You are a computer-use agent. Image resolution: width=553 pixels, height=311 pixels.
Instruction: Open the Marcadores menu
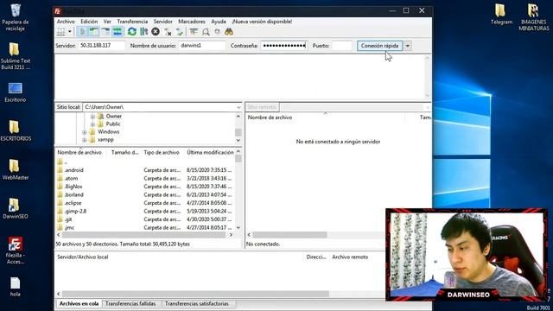click(192, 22)
